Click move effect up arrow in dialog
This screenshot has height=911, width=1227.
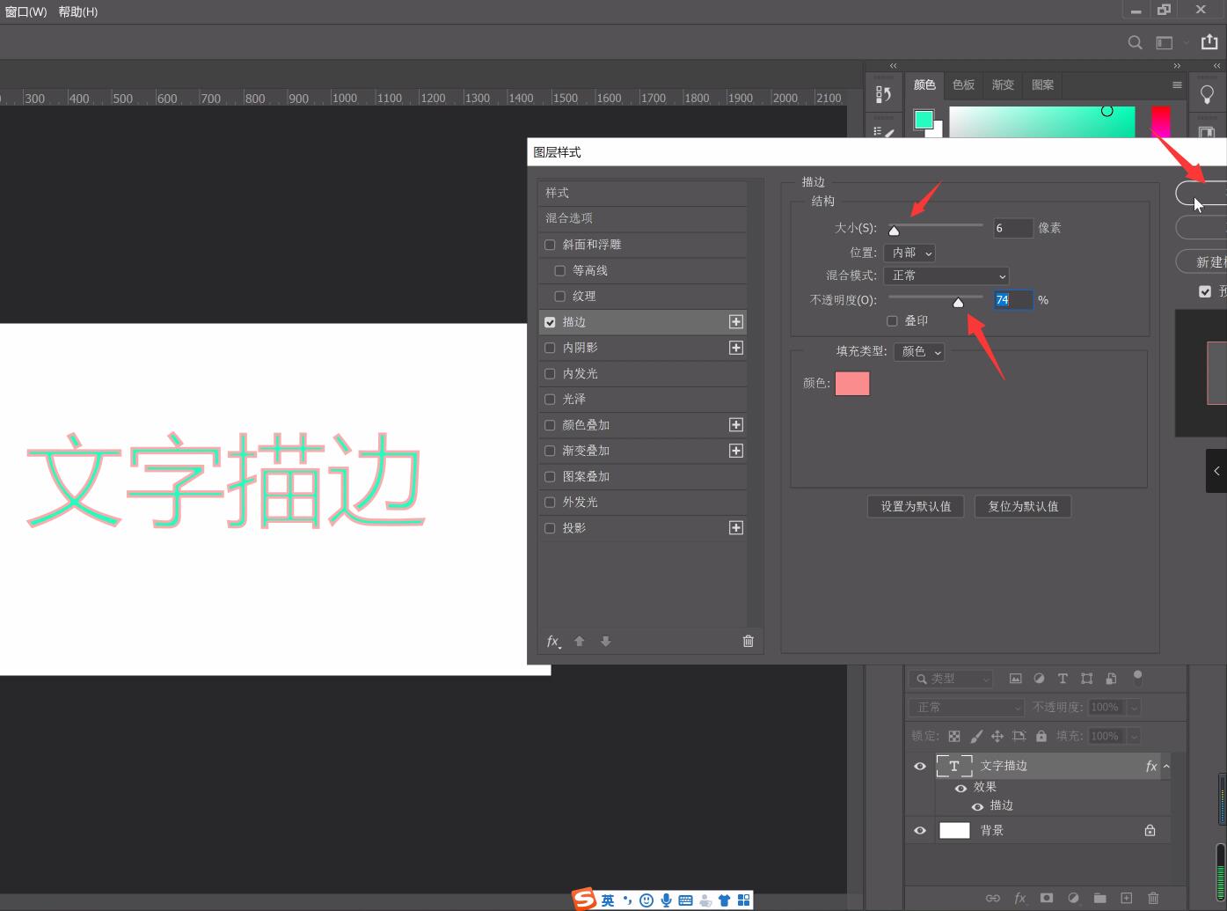[579, 641]
